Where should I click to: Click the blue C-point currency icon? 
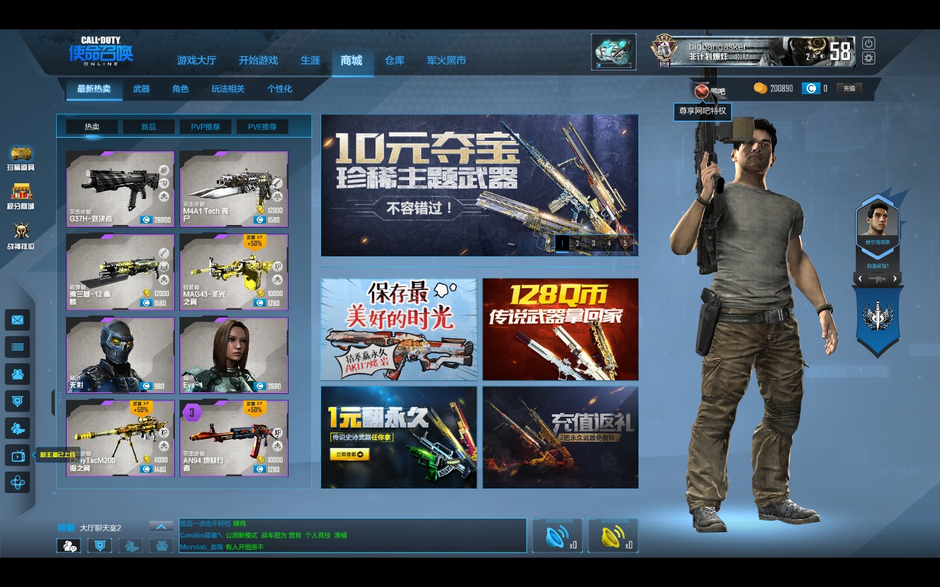811,88
